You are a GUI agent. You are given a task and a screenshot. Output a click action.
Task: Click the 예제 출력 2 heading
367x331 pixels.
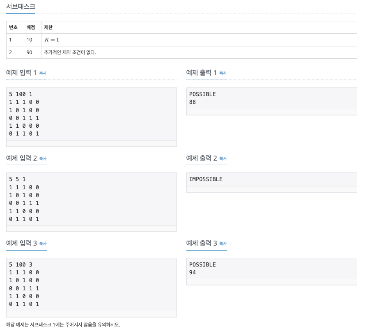coord(202,158)
